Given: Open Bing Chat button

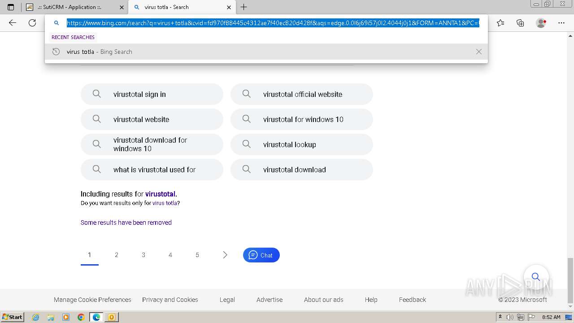Looking at the screenshot, I should coord(261,255).
